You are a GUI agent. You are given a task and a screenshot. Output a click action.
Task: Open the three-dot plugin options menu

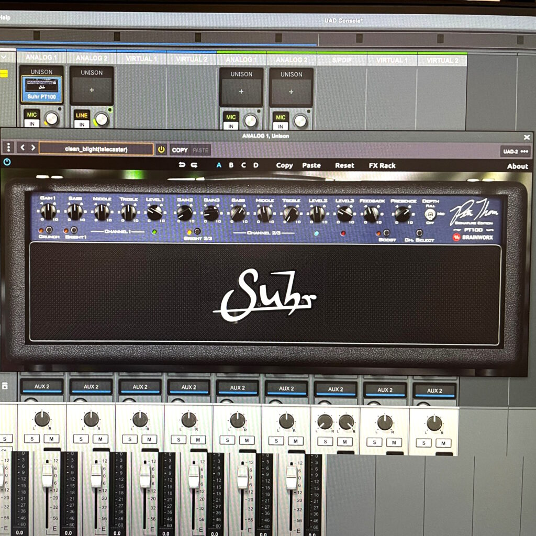coord(8,148)
